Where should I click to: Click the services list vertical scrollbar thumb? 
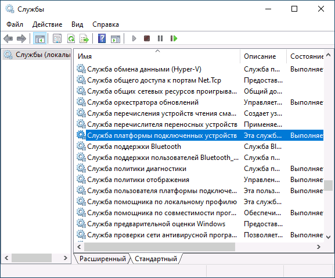329,186
